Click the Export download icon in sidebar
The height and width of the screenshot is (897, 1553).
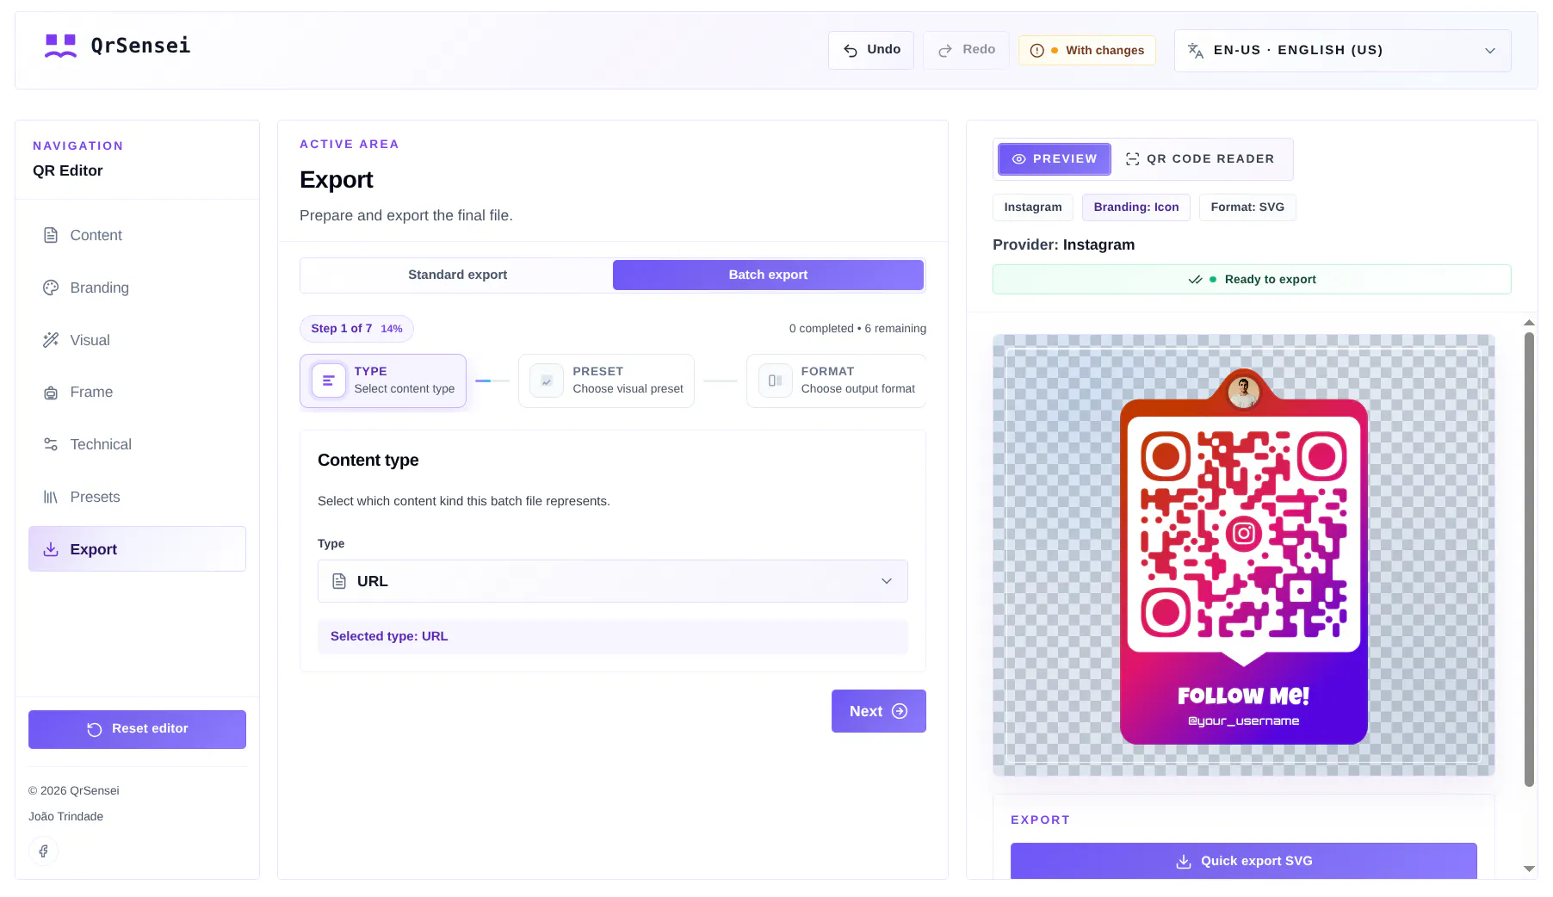click(x=51, y=549)
